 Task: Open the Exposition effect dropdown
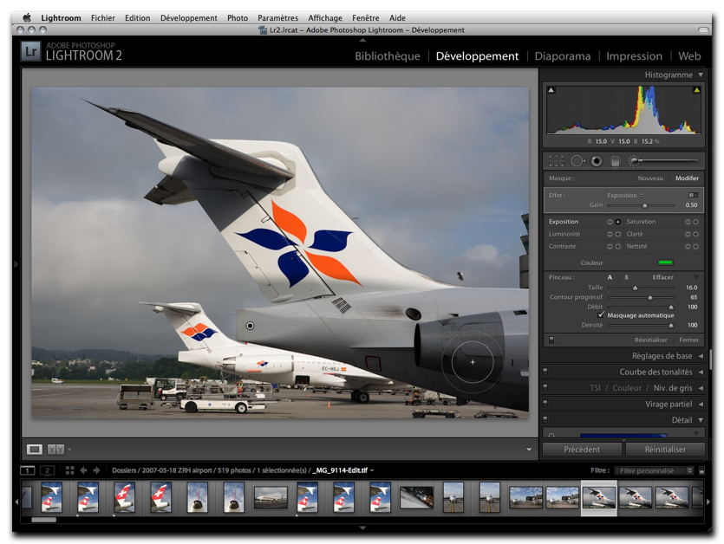[x=626, y=195]
